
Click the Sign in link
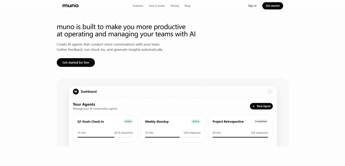click(252, 6)
